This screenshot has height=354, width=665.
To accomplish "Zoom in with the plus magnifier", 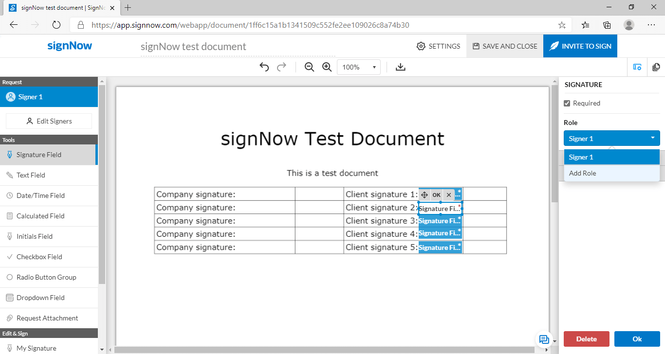I will point(327,67).
